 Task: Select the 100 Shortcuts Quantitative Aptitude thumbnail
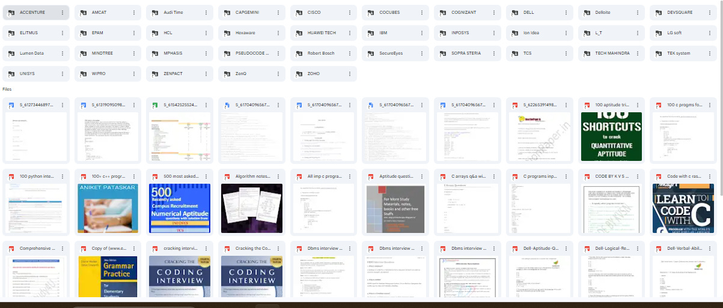tap(612, 136)
